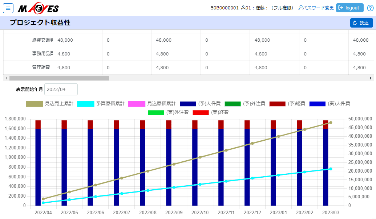This screenshot has height=219, width=376.
Task: Click the 表示開始年月 date field
Action: click(x=61, y=89)
